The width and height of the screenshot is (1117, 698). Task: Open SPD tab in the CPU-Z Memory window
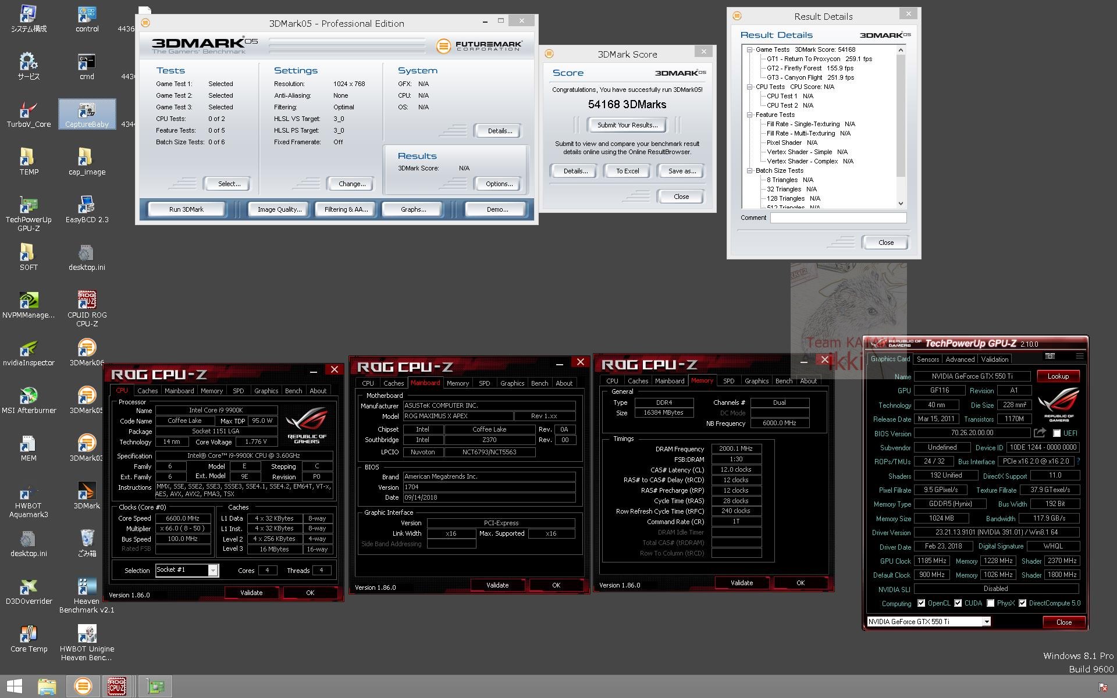(728, 381)
